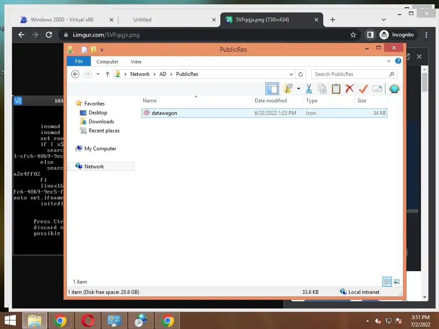Select My Computer in the navigation pane
The height and width of the screenshot is (329, 439).
pyautogui.click(x=100, y=149)
